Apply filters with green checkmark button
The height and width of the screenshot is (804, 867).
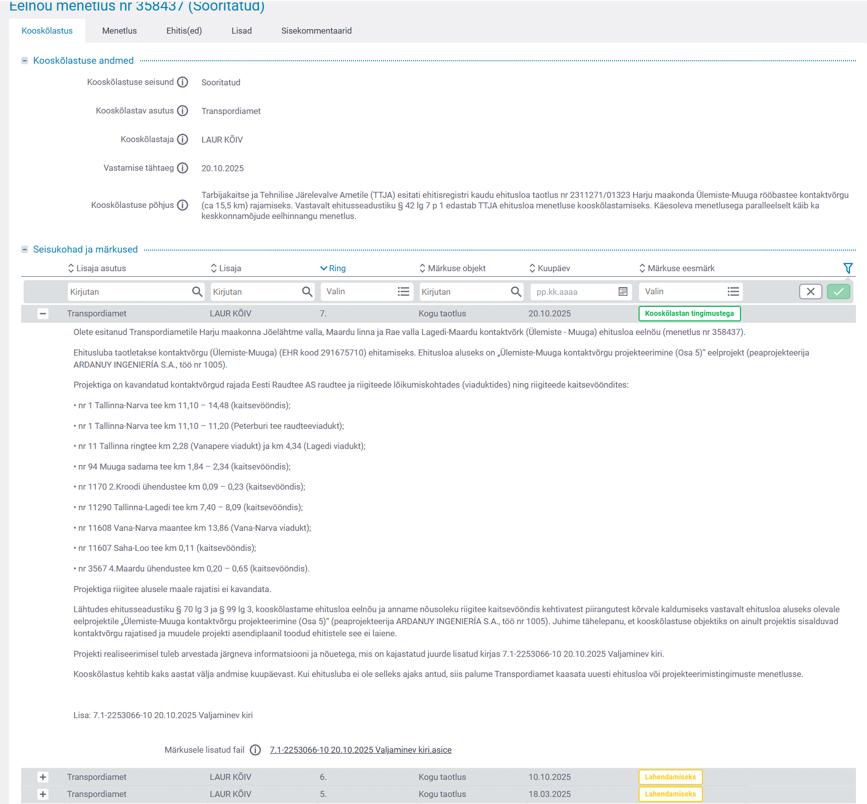point(838,292)
